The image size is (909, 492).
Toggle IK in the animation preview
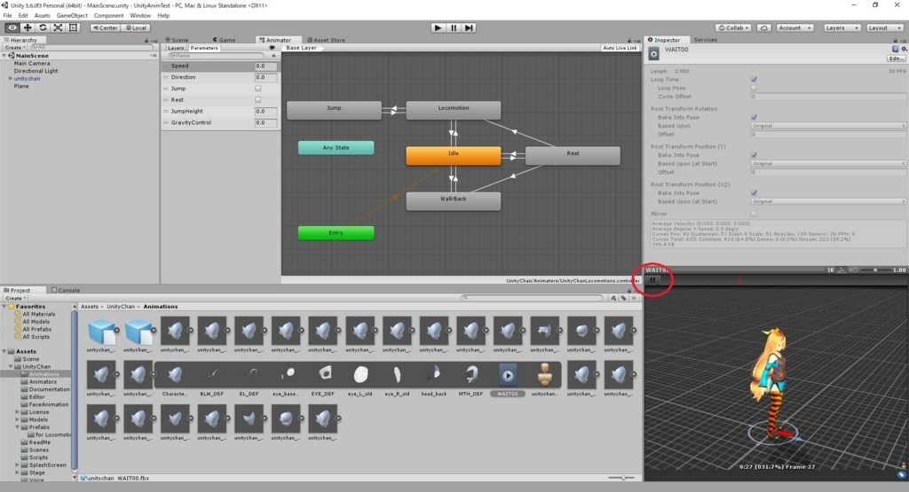(x=831, y=269)
